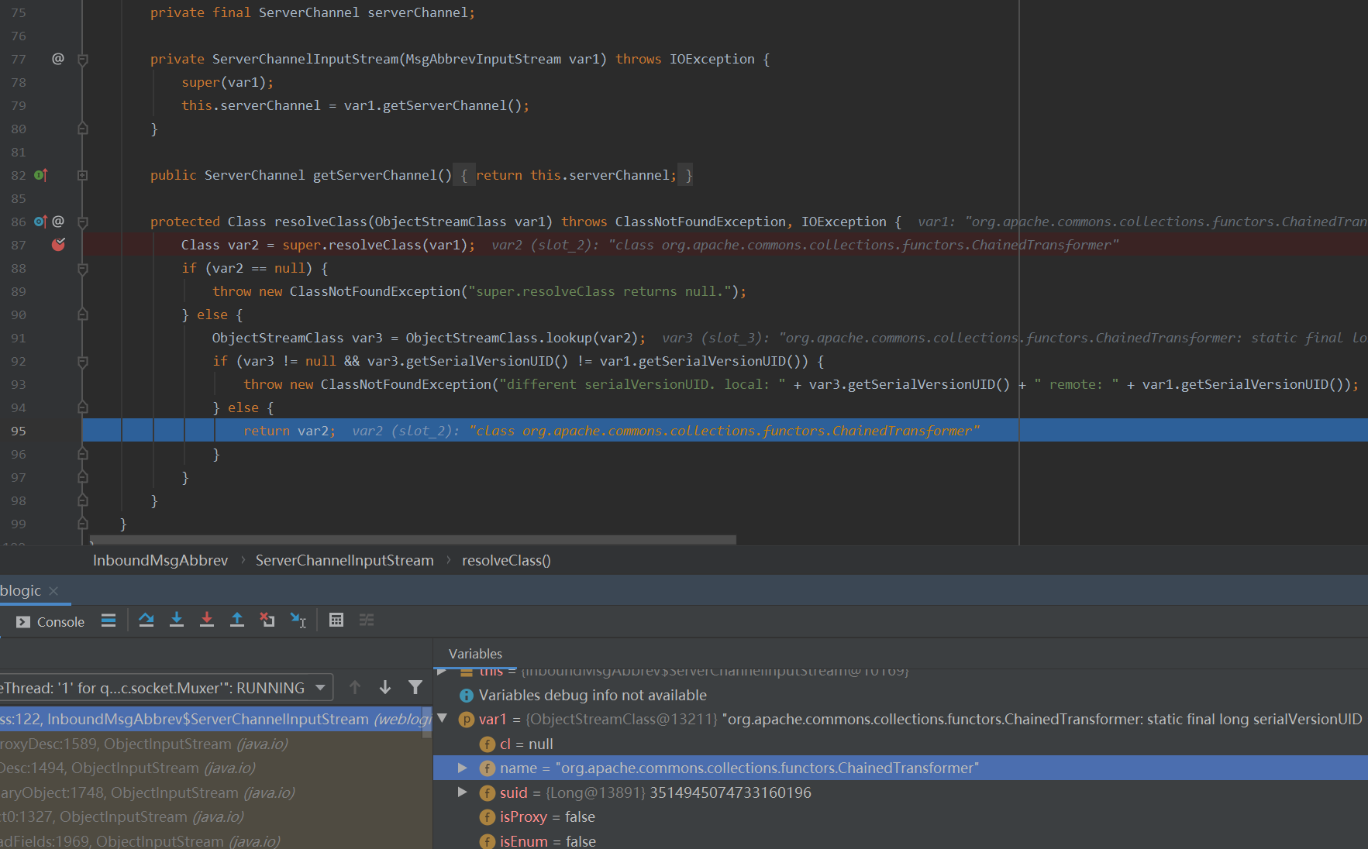The image size is (1368, 849).
Task: Click 'return var2;' on highlighted line
Action: point(289,431)
